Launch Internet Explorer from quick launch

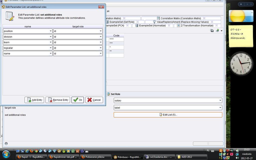pyautogui.click(x=27, y=151)
